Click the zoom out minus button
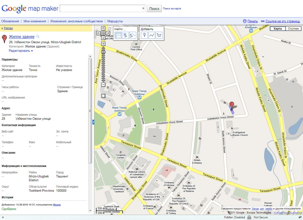Viewport: 303px width, 220px height. click(x=103, y=85)
